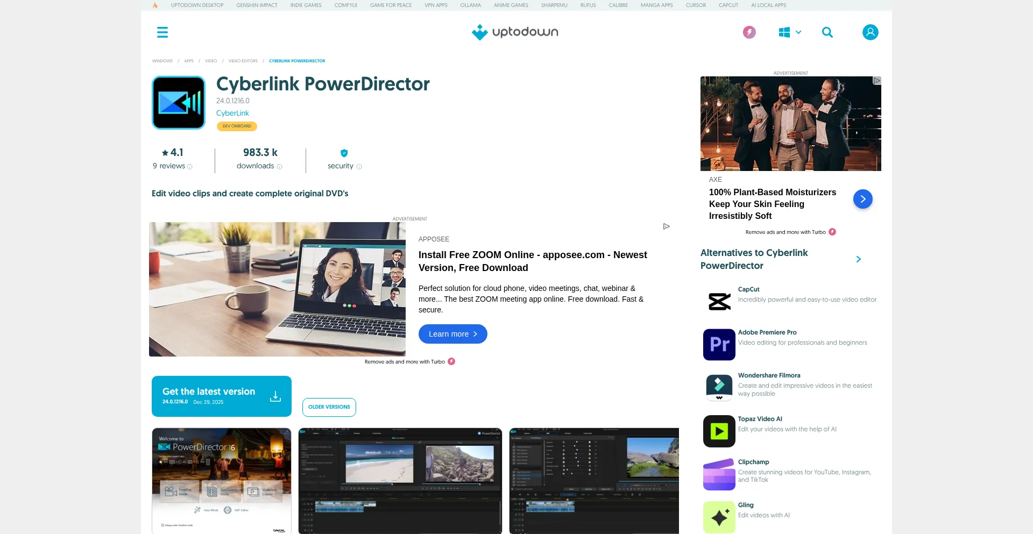Click the Topaz Video AI icon
1033x534 pixels.
[x=719, y=431]
